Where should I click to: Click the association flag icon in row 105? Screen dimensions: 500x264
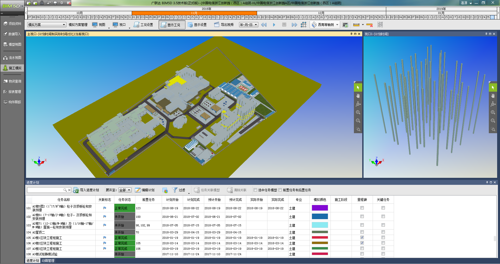pos(105,238)
